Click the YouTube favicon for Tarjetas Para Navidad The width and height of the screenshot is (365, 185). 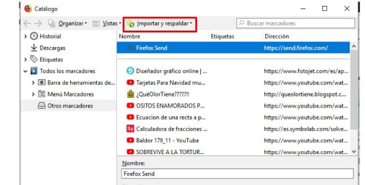pyautogui.click(x=130, y=82)
